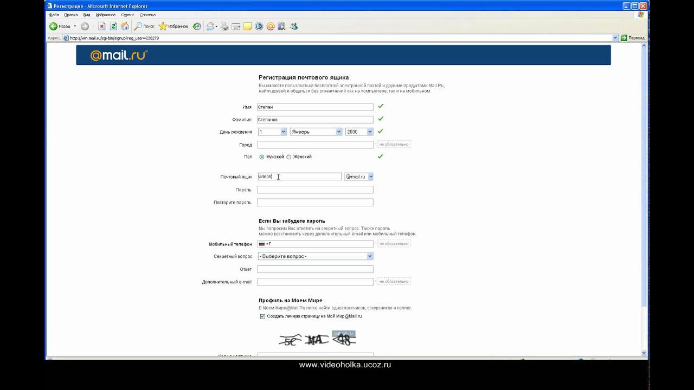
Task: Click the Имя field containing Степан
Action: [x=316, y=107]
